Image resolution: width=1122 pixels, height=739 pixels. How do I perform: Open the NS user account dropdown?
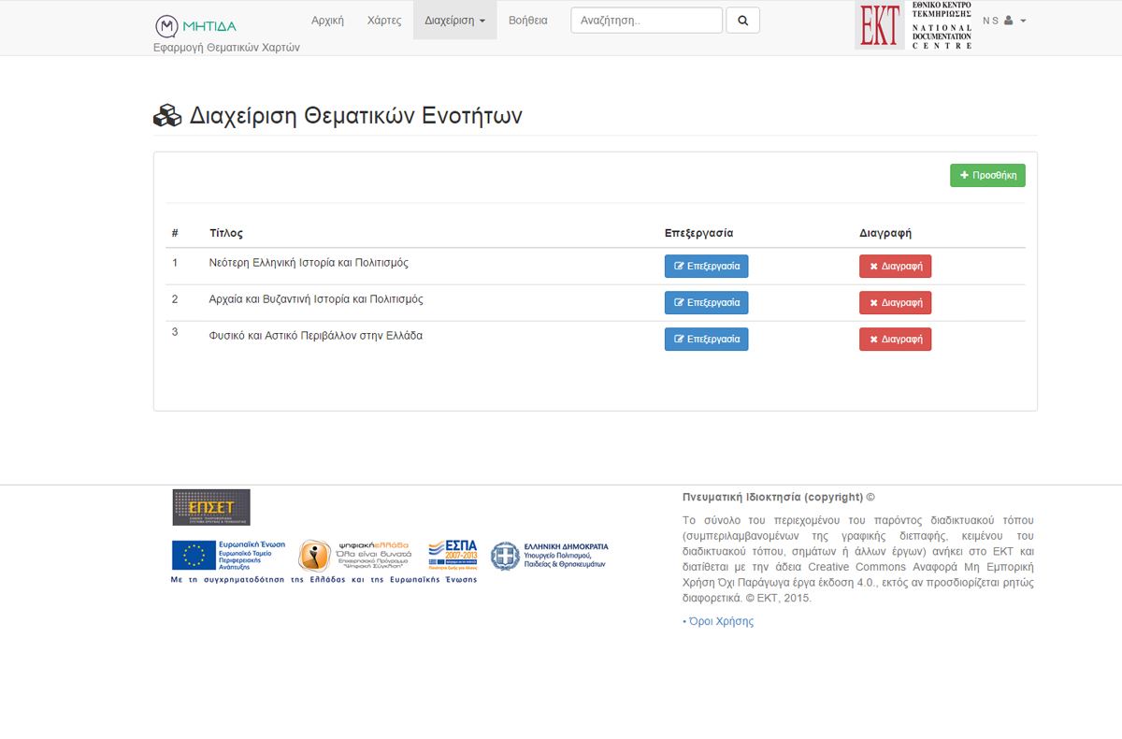(x=1004, y=21)
